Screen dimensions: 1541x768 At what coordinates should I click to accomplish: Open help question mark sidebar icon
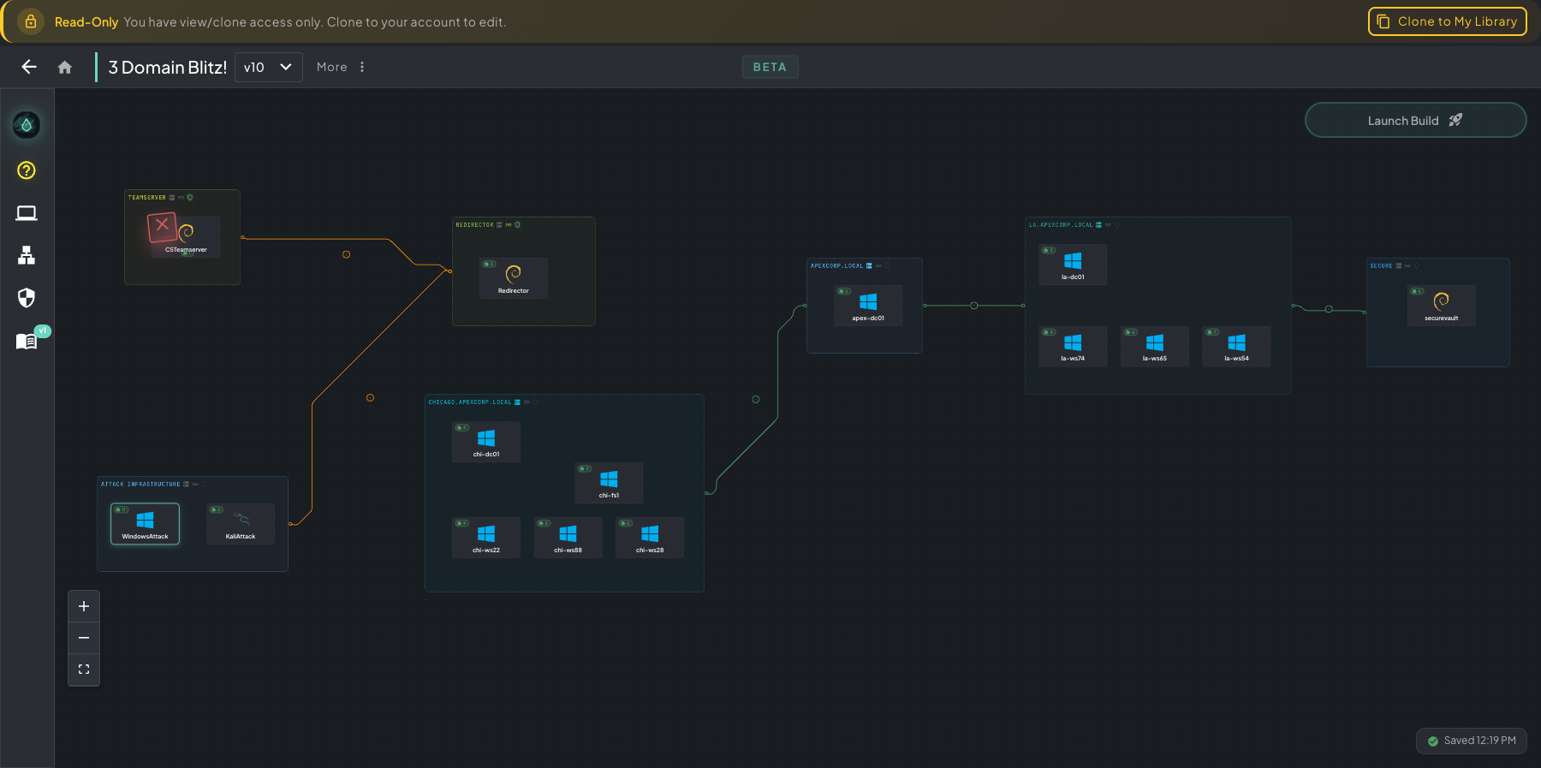pos(27,170)
